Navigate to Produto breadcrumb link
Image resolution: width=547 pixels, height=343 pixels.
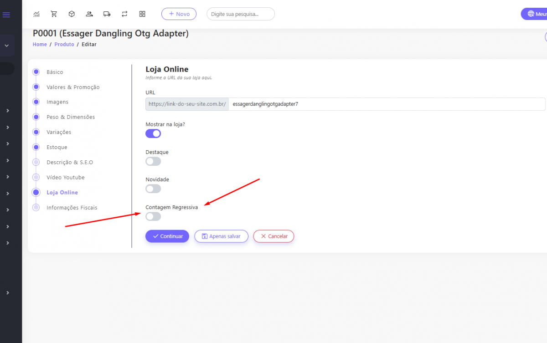coord(64,44)
